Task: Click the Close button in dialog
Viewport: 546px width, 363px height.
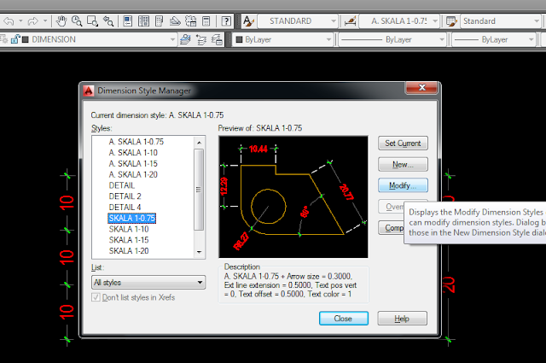Action: tap(343, 319)
